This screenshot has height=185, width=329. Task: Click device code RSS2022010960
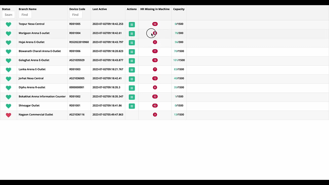click(79, 42)
